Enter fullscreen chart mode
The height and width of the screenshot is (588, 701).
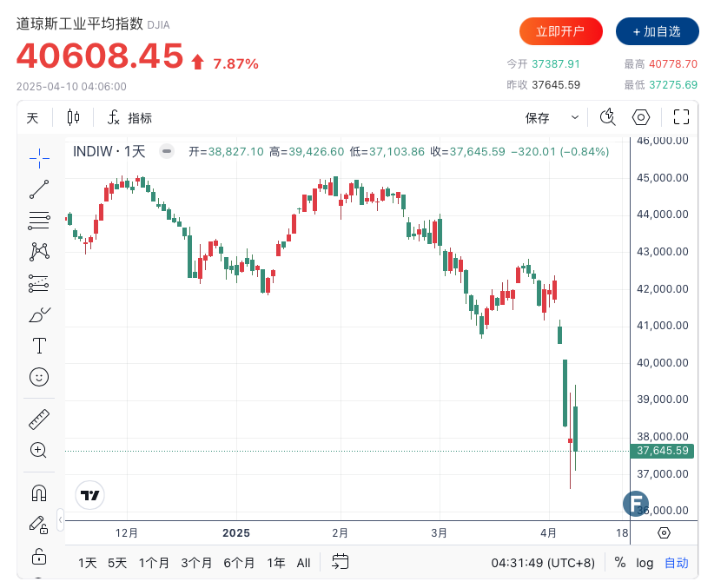tap(682, 117)
